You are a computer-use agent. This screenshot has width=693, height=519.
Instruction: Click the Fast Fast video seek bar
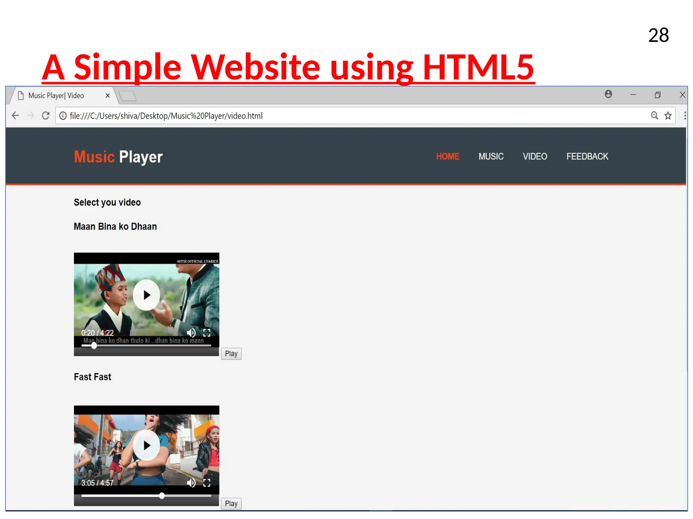pyautogui.click(x=146, y=496)
